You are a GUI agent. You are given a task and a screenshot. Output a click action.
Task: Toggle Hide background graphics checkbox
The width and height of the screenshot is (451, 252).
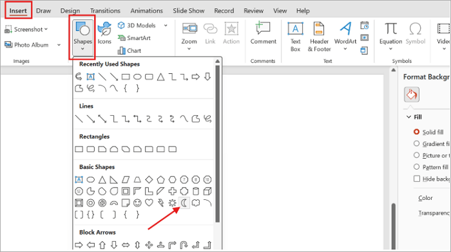(417, 179)
